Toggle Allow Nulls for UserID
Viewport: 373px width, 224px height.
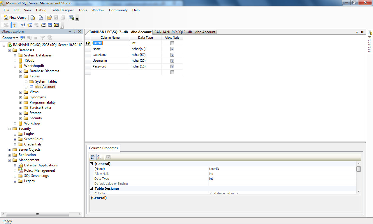click(172, 43)
